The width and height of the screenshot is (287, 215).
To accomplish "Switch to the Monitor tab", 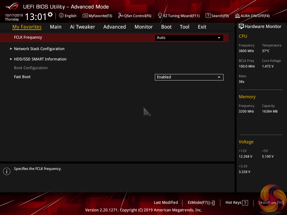I will pyautogui.click(x=143, y=27).
